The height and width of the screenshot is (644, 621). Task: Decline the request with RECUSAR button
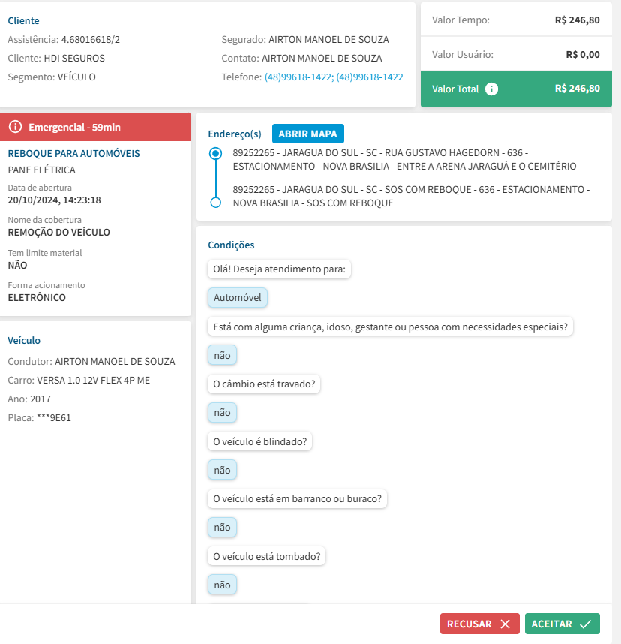[x=479, y=624]
